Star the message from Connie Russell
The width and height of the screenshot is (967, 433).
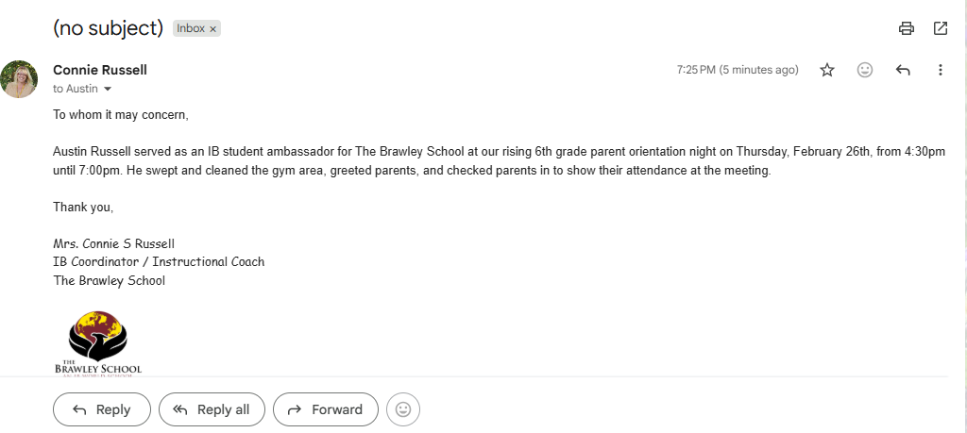[x=827, y=70]
